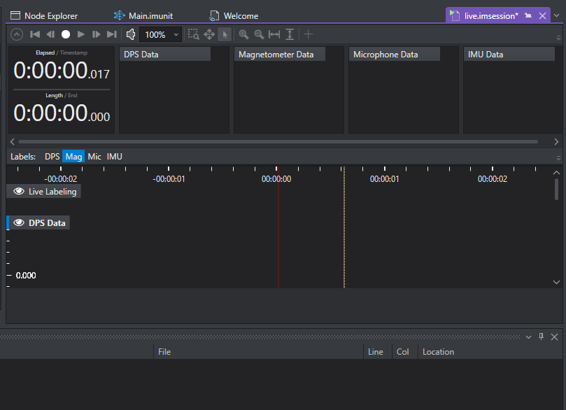Open the 100% playback speed dropdown
This screenshot has width=566, height=410.
point(161,35)
